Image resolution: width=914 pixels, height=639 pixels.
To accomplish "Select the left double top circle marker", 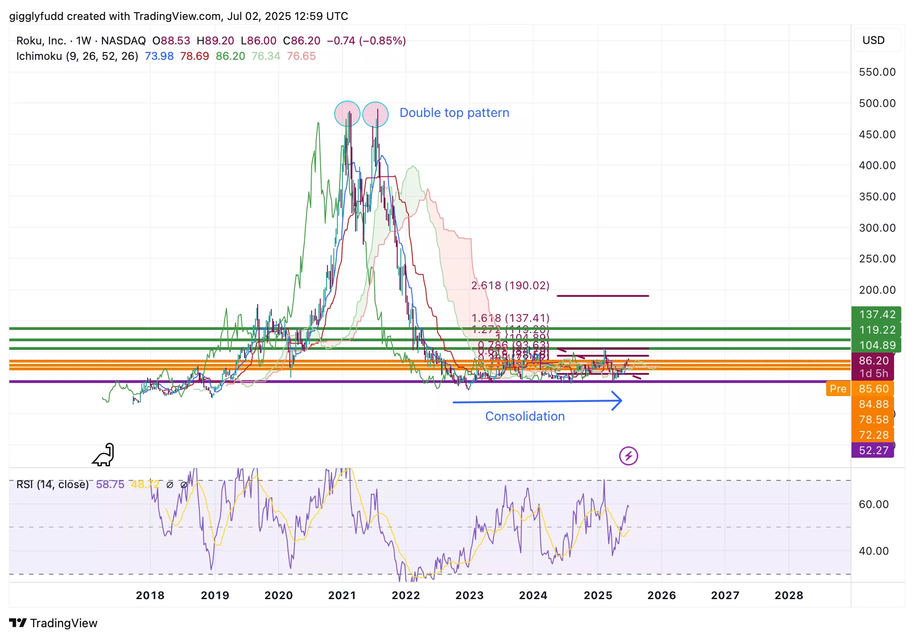I will click(347, 113).
